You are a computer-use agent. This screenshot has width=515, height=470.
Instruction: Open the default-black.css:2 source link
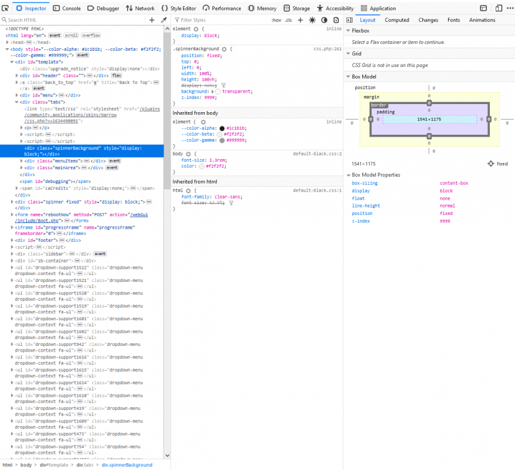point(317,154)
